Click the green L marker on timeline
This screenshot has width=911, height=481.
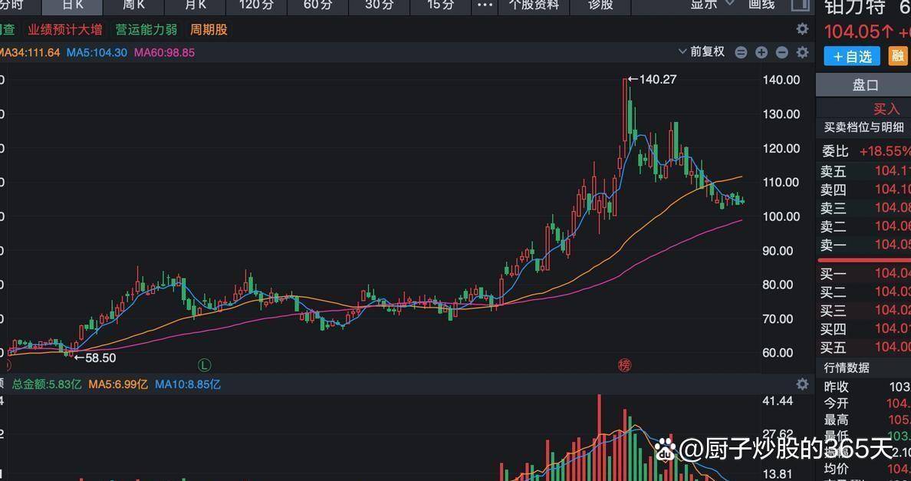pyautogui.click(x=204, y=365)
